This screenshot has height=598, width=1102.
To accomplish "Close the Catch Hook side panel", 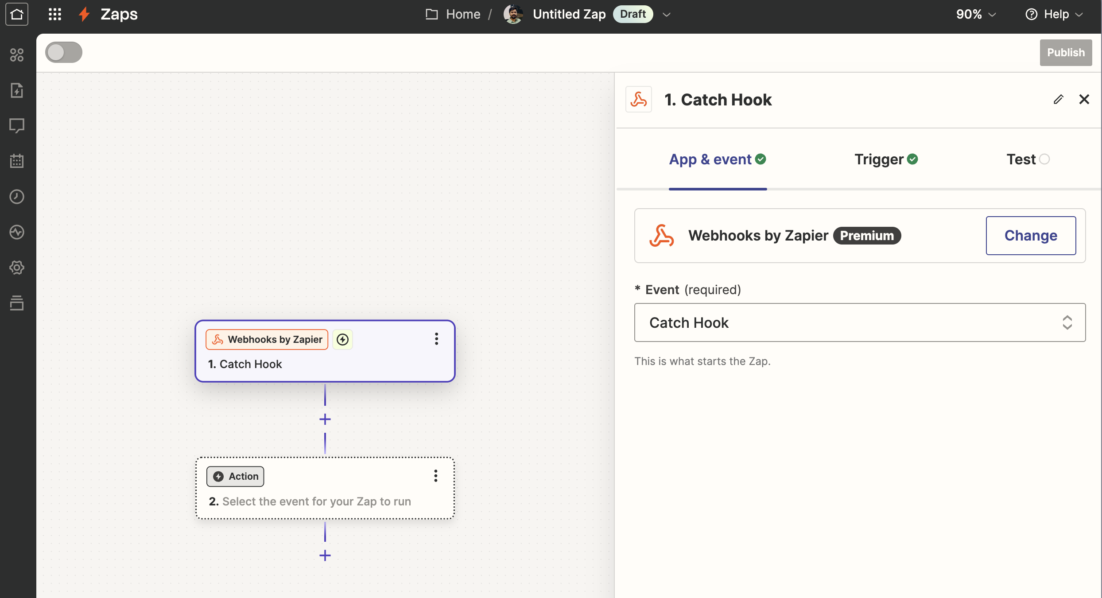I will (1084, 99).
